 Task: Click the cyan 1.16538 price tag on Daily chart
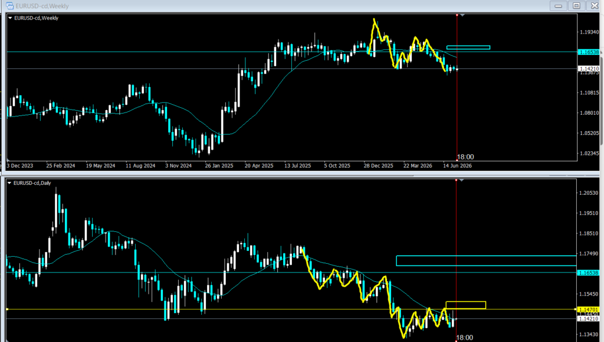point(588,273)
